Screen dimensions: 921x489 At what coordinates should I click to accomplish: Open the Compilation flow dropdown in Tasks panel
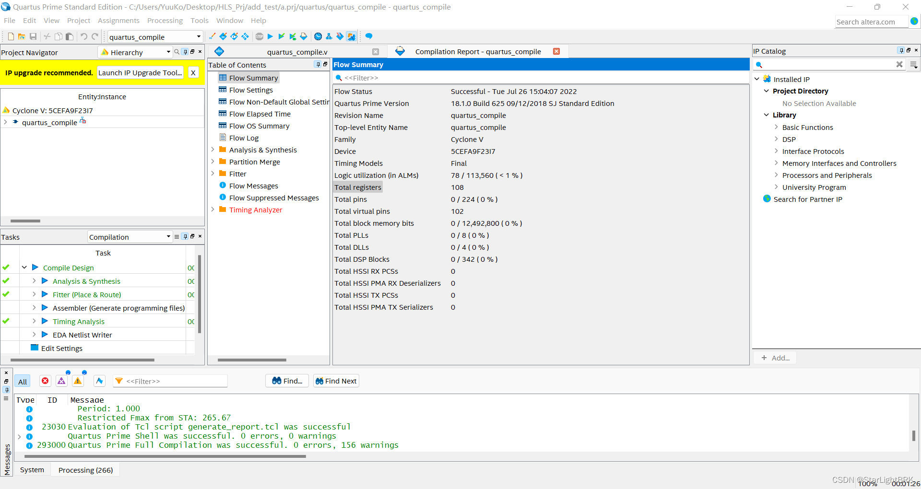[167, 236]
